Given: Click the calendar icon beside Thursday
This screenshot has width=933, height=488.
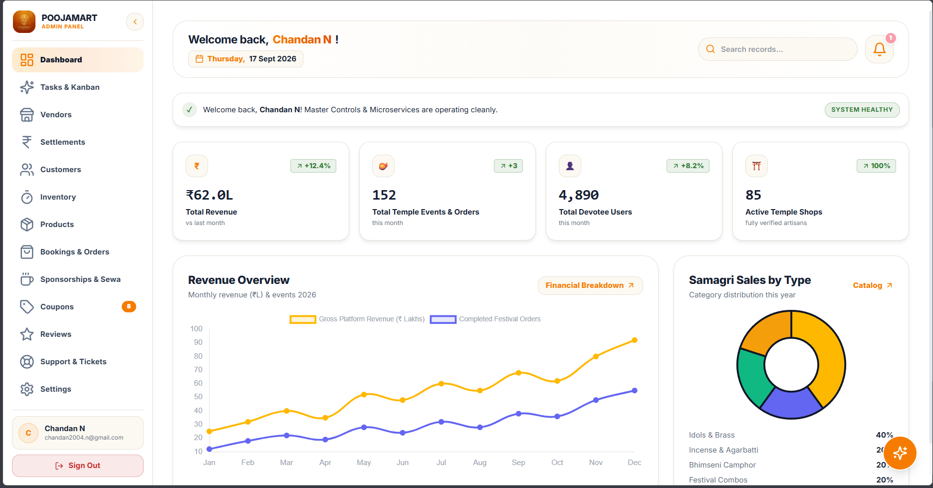Looking at the screenshot, I should (x=199, y=59).
